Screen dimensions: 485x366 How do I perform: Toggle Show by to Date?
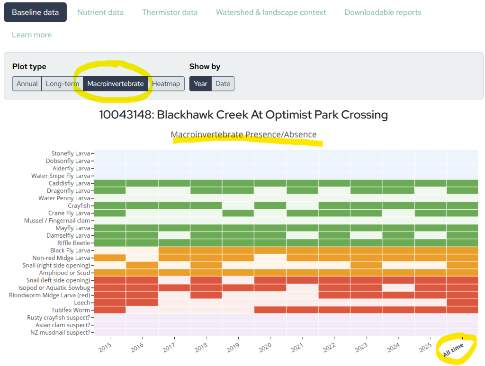(x=223, y=83)
